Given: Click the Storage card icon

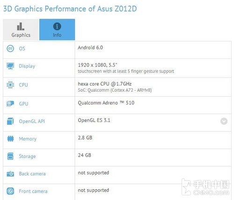Looking at the screenshot, I should pos(10,156).
